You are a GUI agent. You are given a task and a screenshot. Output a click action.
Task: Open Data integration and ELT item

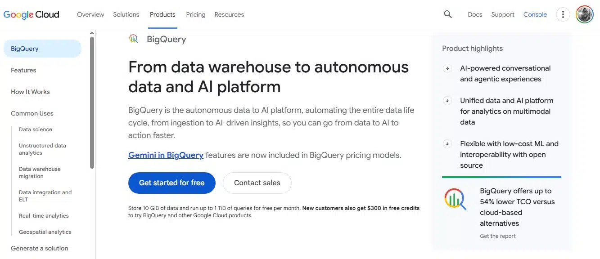click(45, 196)
